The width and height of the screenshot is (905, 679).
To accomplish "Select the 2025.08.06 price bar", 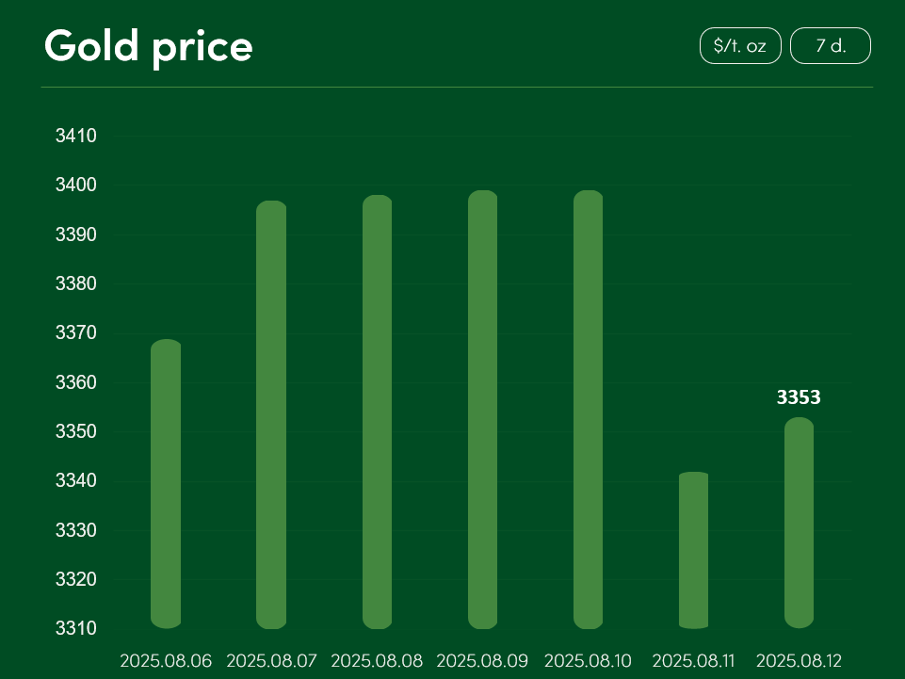I will coord(166,484).
